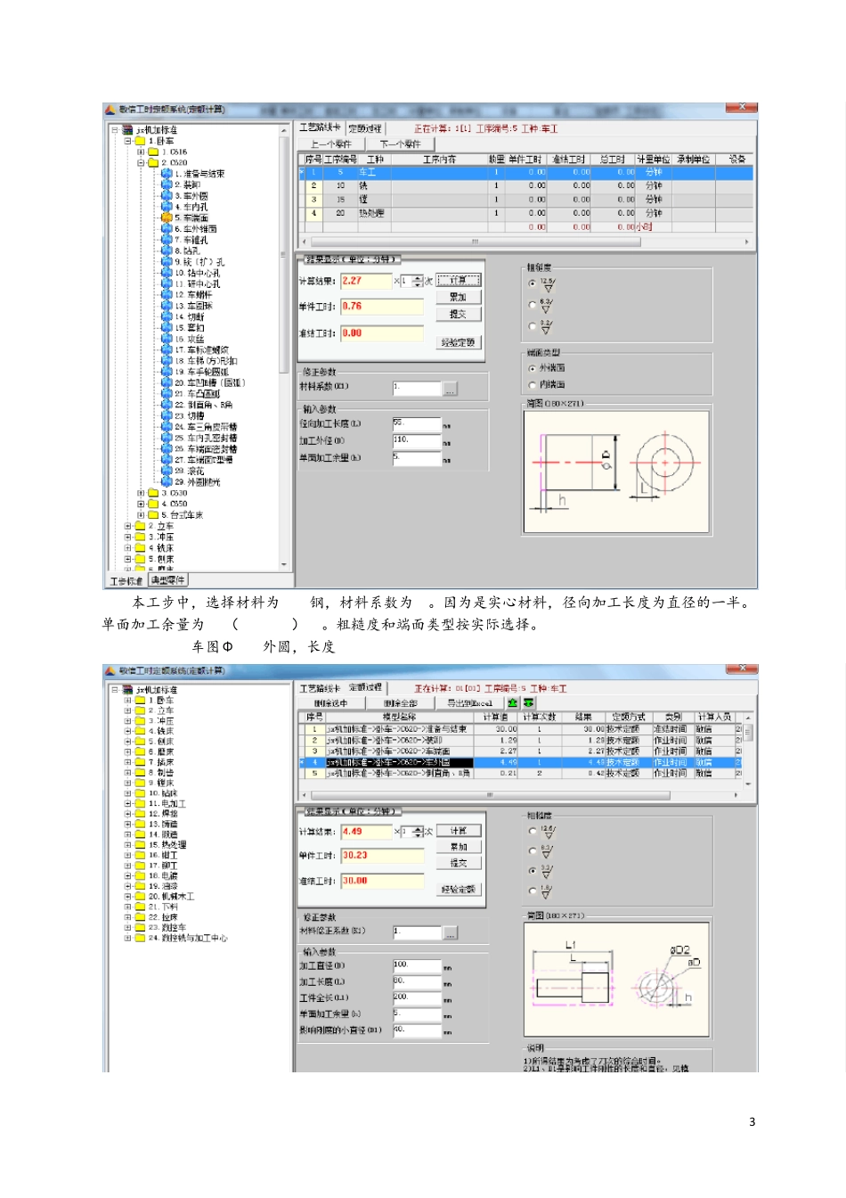Click the jx机加标准 root icon in lower tree

pyautogui.click(x=127, y=690)
